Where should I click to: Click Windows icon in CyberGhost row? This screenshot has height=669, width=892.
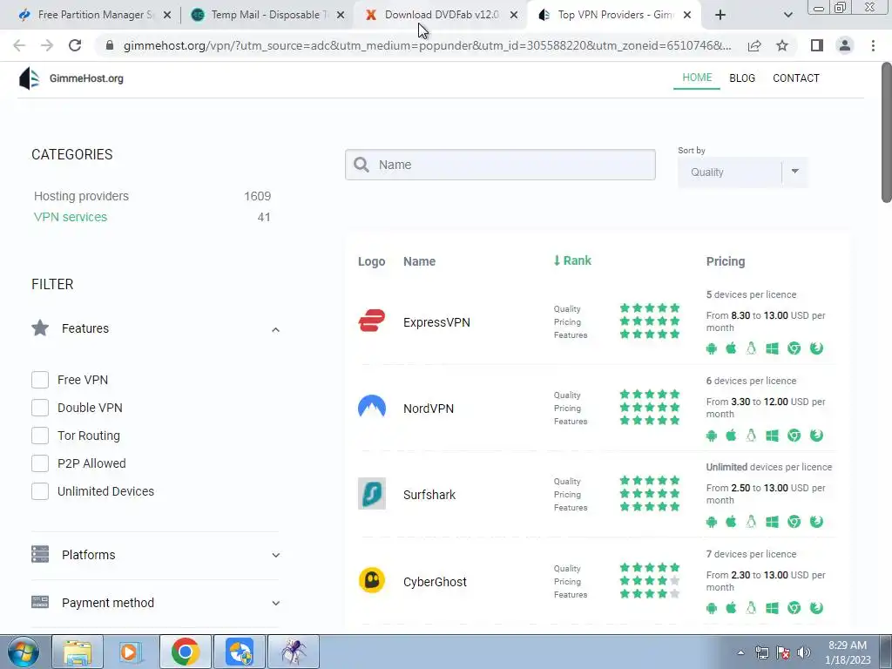pyautogui.click(x=772, y=608)
